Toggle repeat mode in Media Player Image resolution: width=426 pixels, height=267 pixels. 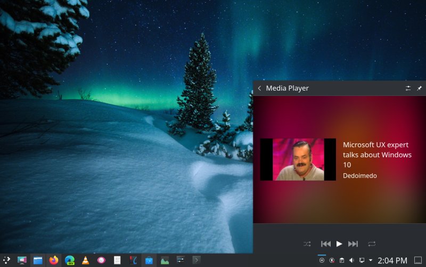click(x=372, y=244)
